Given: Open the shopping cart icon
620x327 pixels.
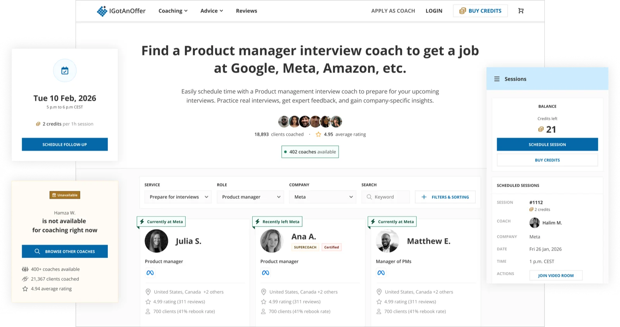Looking at the screenshot, I should tap(521, 11).
